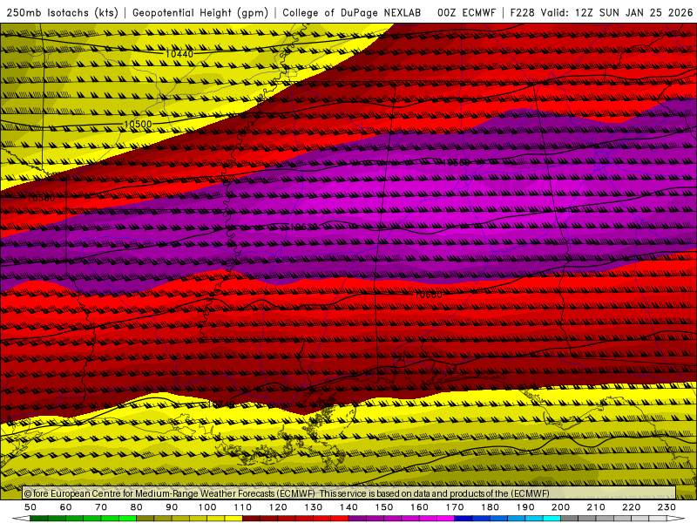Click the '50' value on the color scale
This screenshot has height=523, width=697.
pos(30,507)
